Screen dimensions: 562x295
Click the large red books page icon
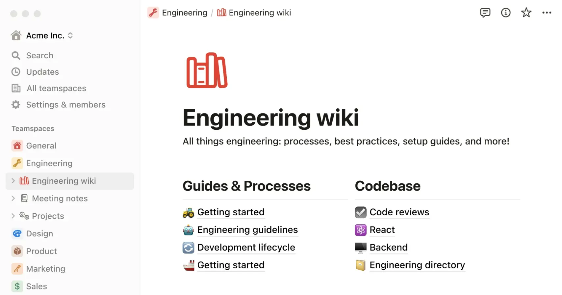pyautogui.click(x=207, y=70)
